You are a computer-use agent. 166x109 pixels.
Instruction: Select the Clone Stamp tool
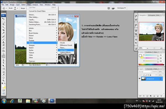tap(3, 42)
